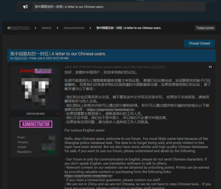
Task: Click the red status dot beside Administrator
Action: (58, 114)
